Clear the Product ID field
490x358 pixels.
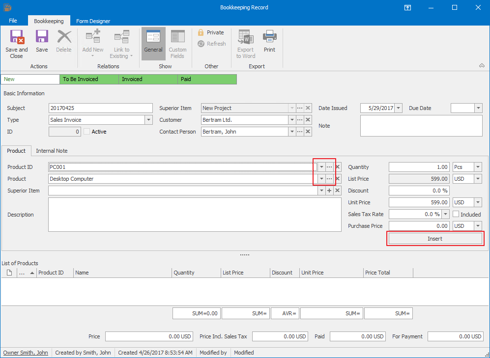click(x=338, y=167)
